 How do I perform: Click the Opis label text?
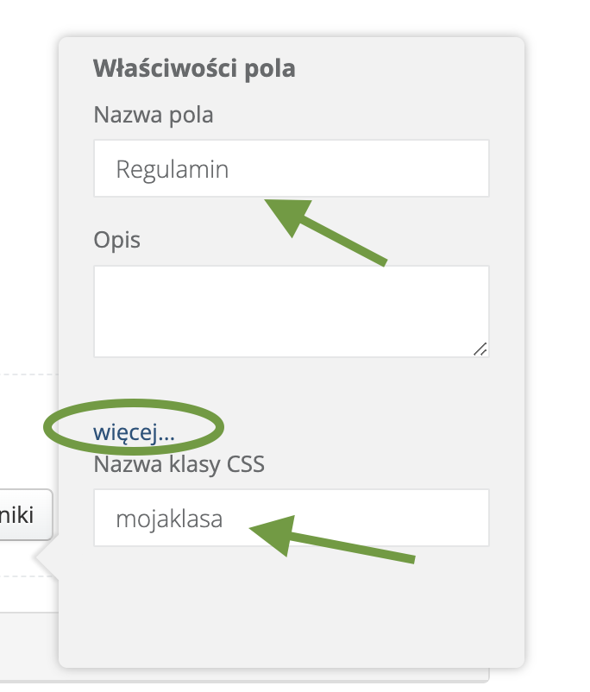[x=116, y=239]
